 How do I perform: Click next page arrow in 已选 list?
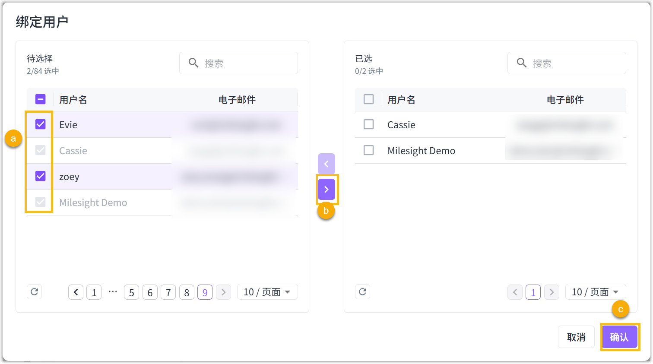click(x=552, y=292)
